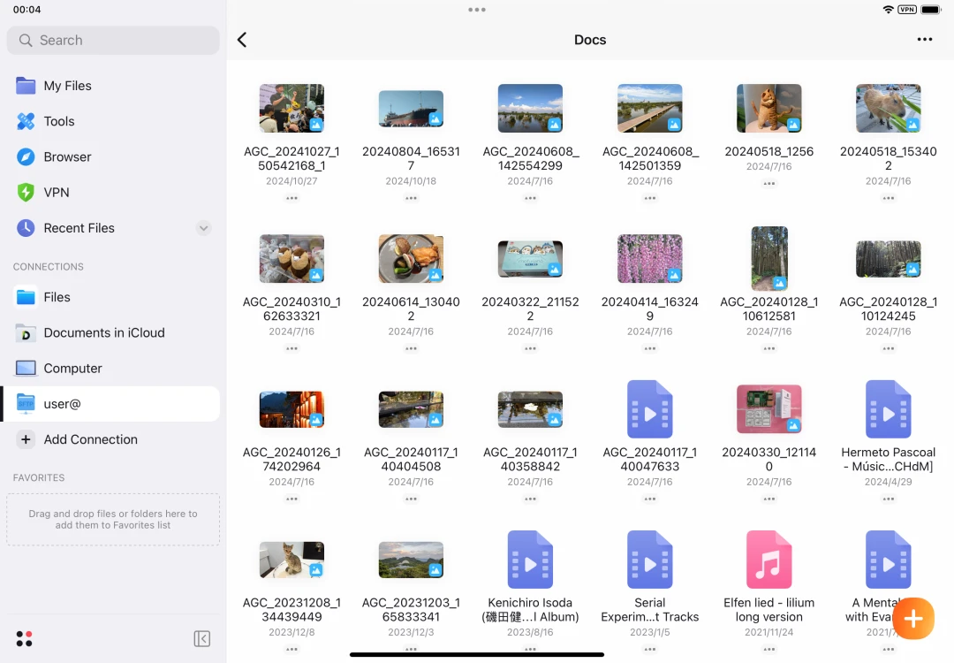The width and height of the screenshot is (954, 663).
Task: Open the 20240414_163249 flower photo thumbnail
Action: coord(649,259)
